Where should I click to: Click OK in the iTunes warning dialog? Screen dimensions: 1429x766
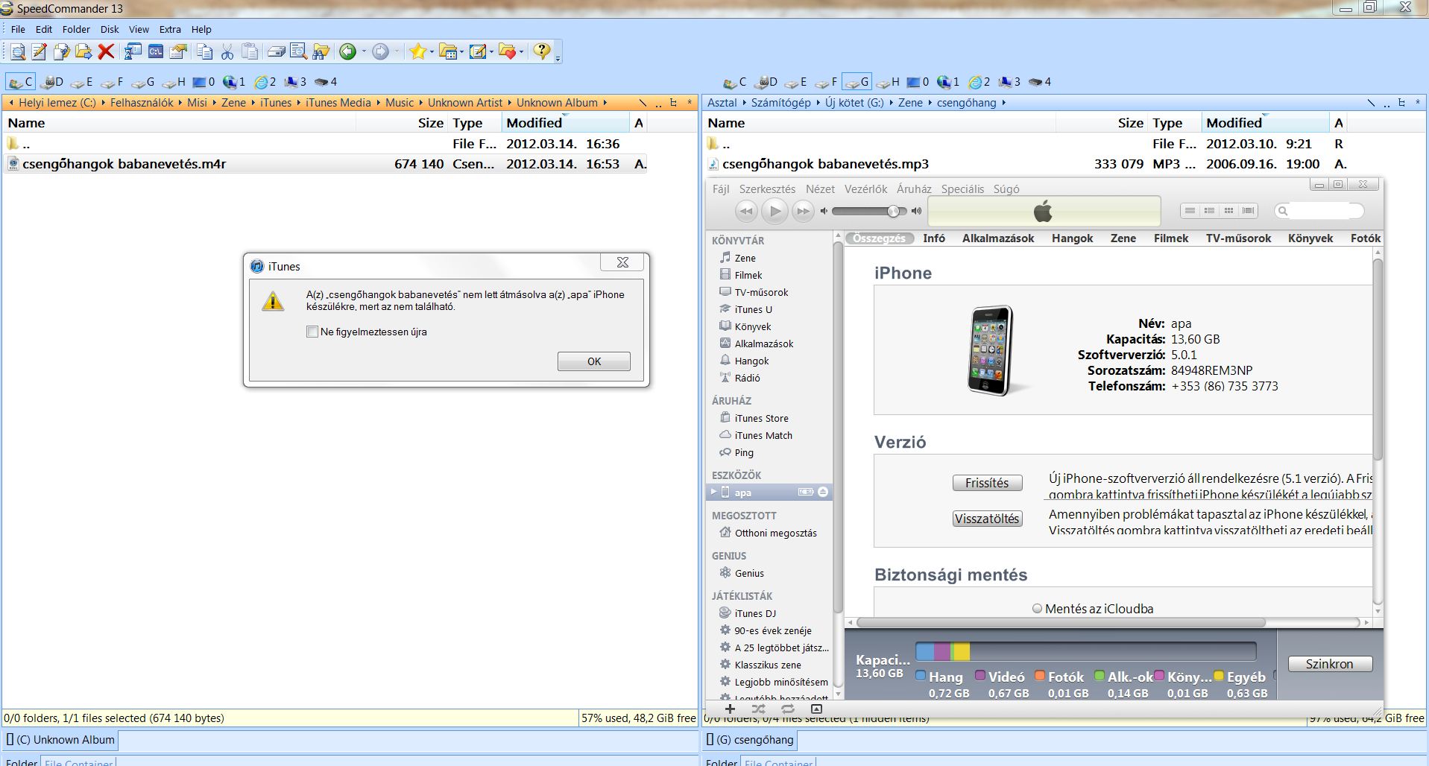pos(593,361)
